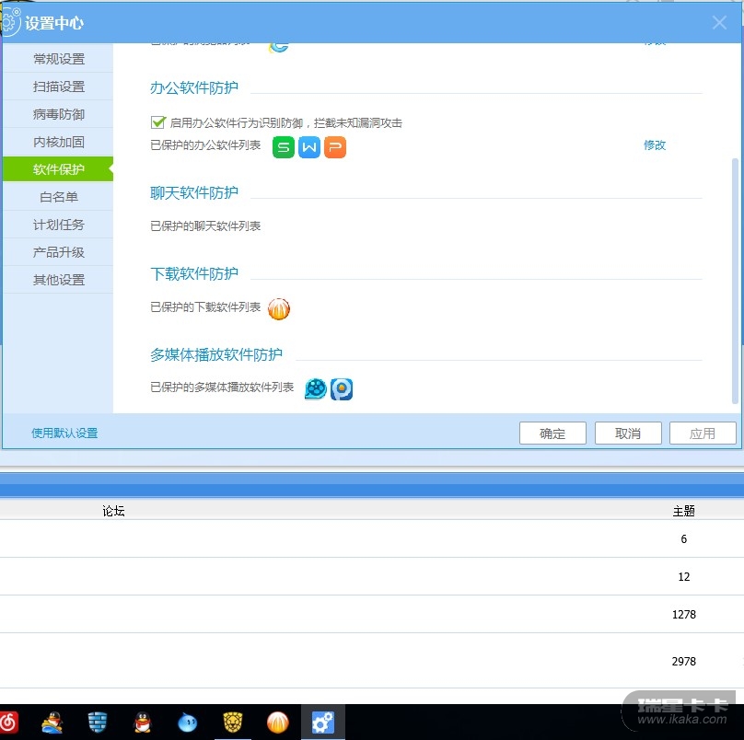
Task: Open 常规设置 in the sidebar
Action: point(58,59)
